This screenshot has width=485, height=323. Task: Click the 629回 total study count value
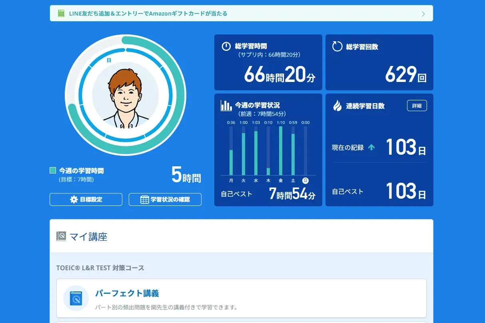click(406, 74)
